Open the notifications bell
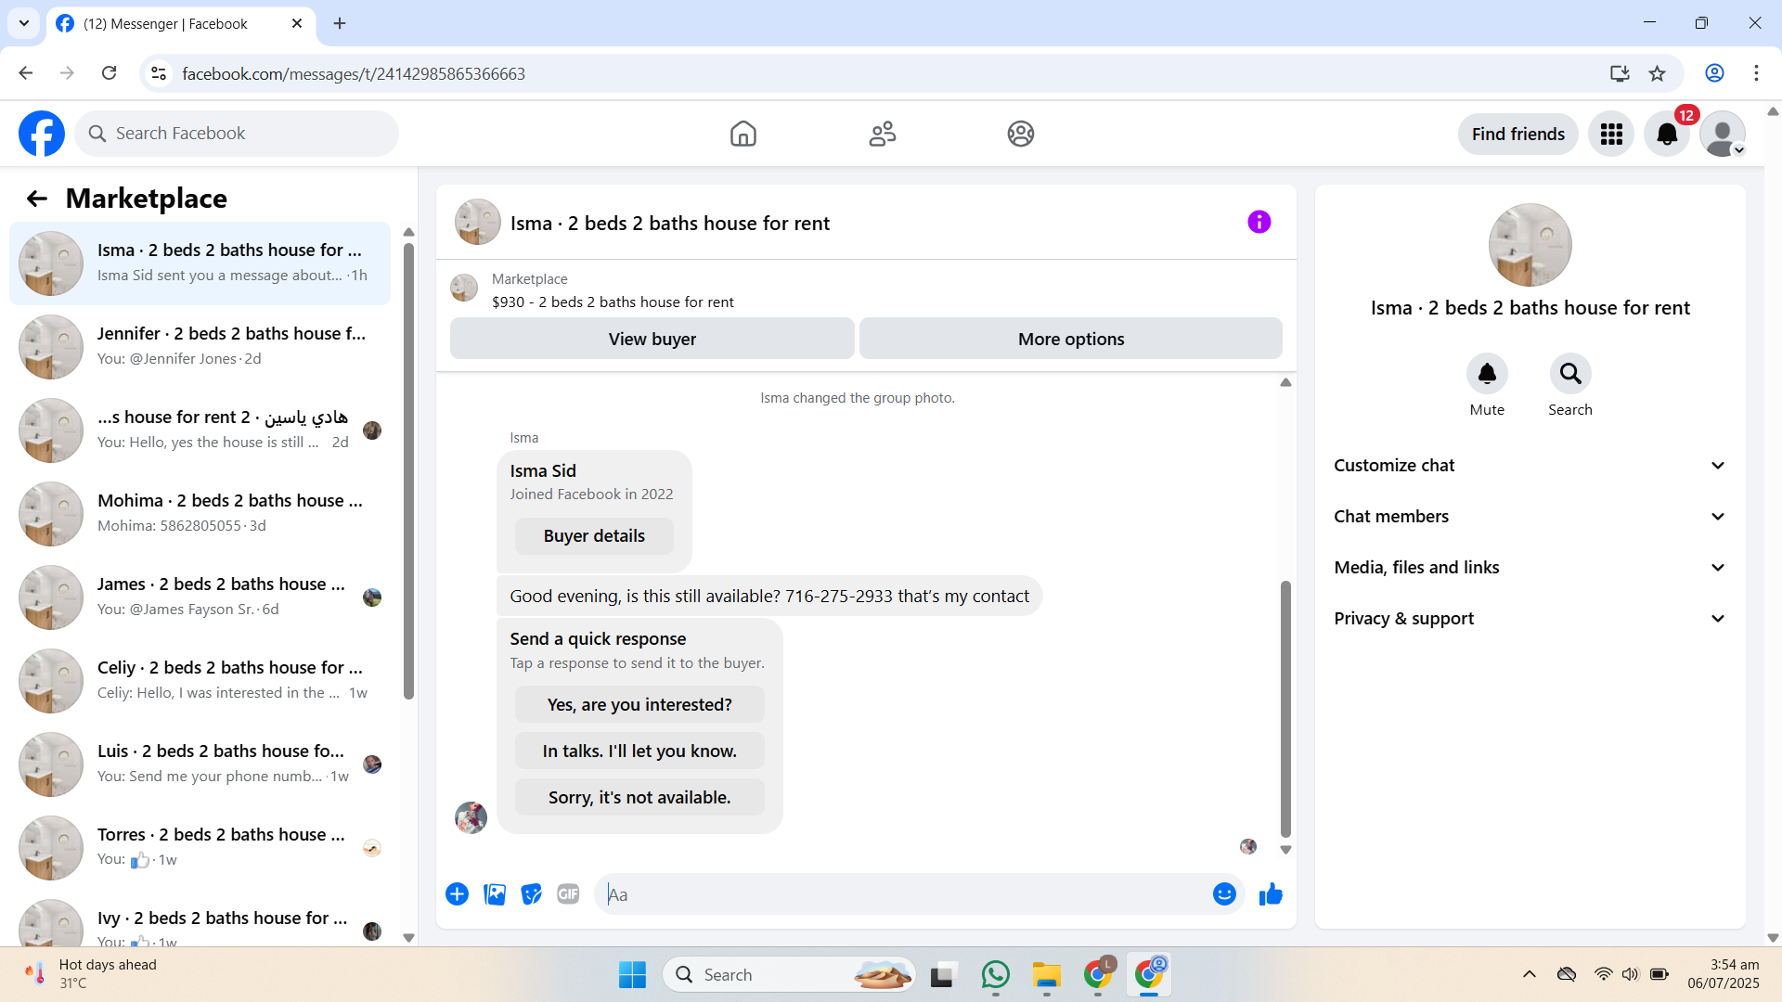Screen dimensions: 1782x1002 [1667, 134]
